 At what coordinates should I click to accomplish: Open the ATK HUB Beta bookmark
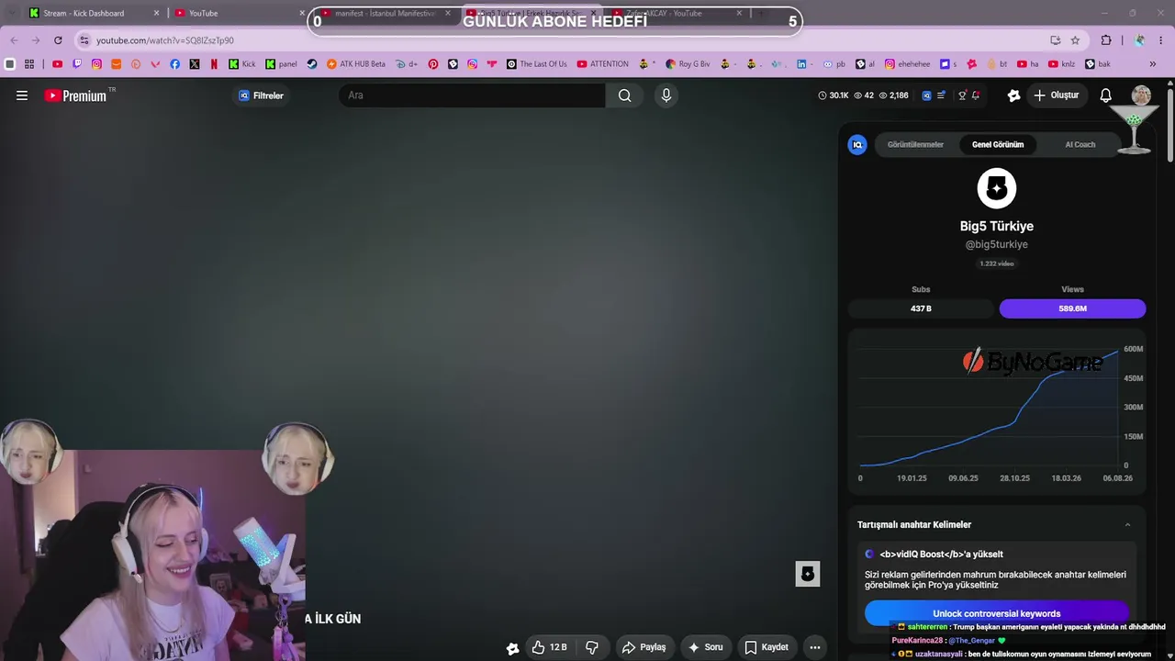coord(356,64)
